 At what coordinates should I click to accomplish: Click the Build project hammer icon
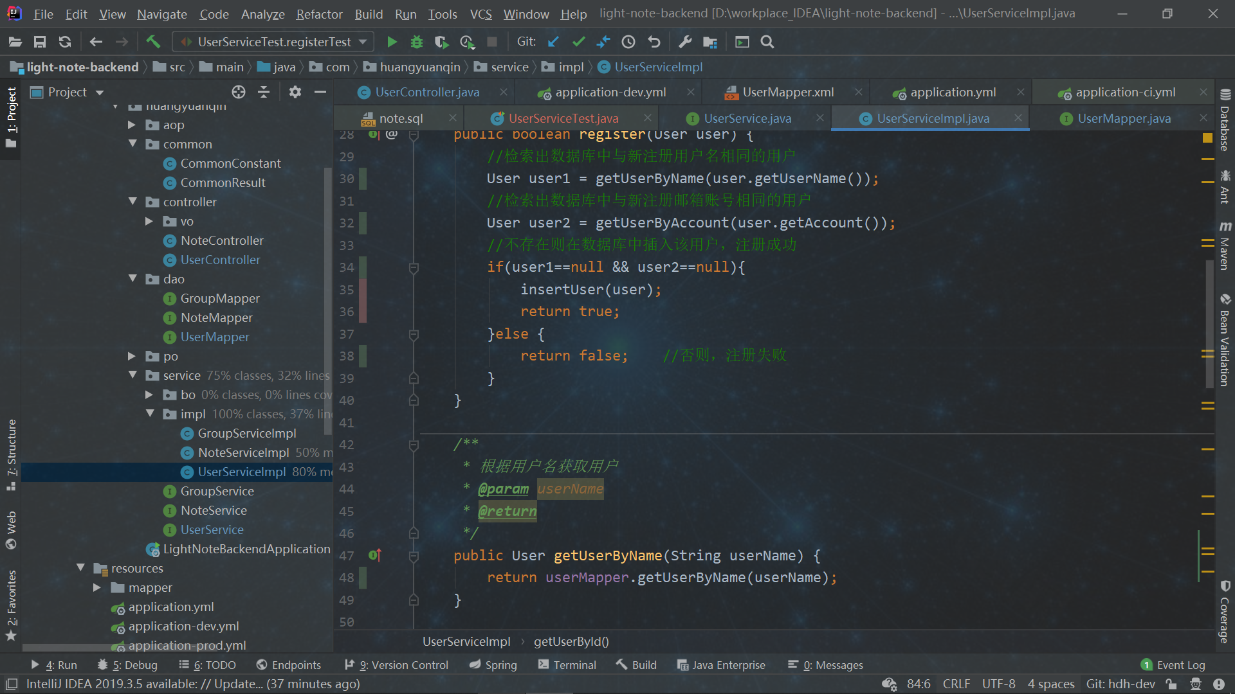(153, 42)
